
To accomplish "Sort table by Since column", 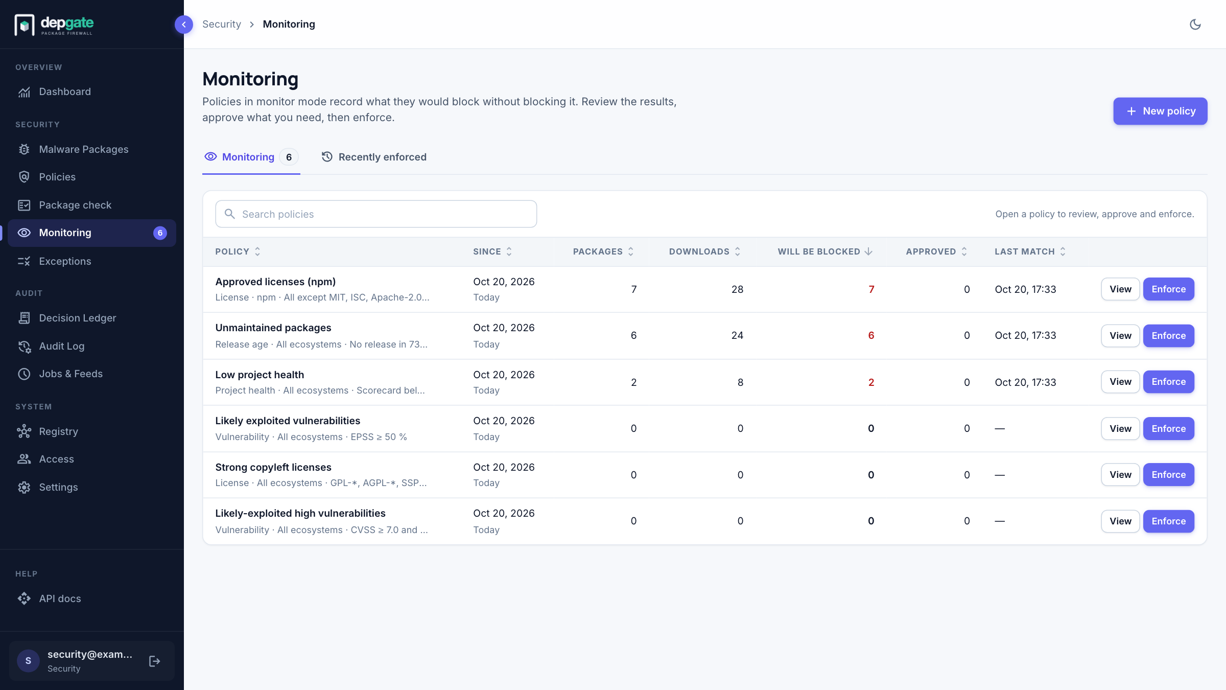I will click(x=492, y=251).
